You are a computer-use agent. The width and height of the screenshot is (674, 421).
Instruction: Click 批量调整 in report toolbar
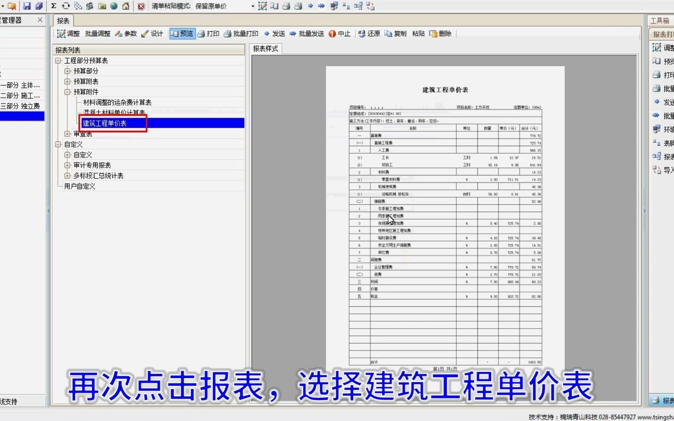point(98,34)
